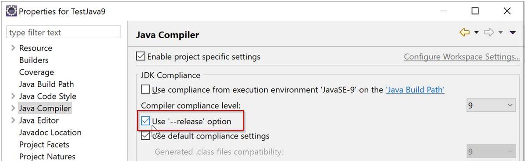Expand the Resource tree node
This screenshot has width=526, height=162.
13,48
